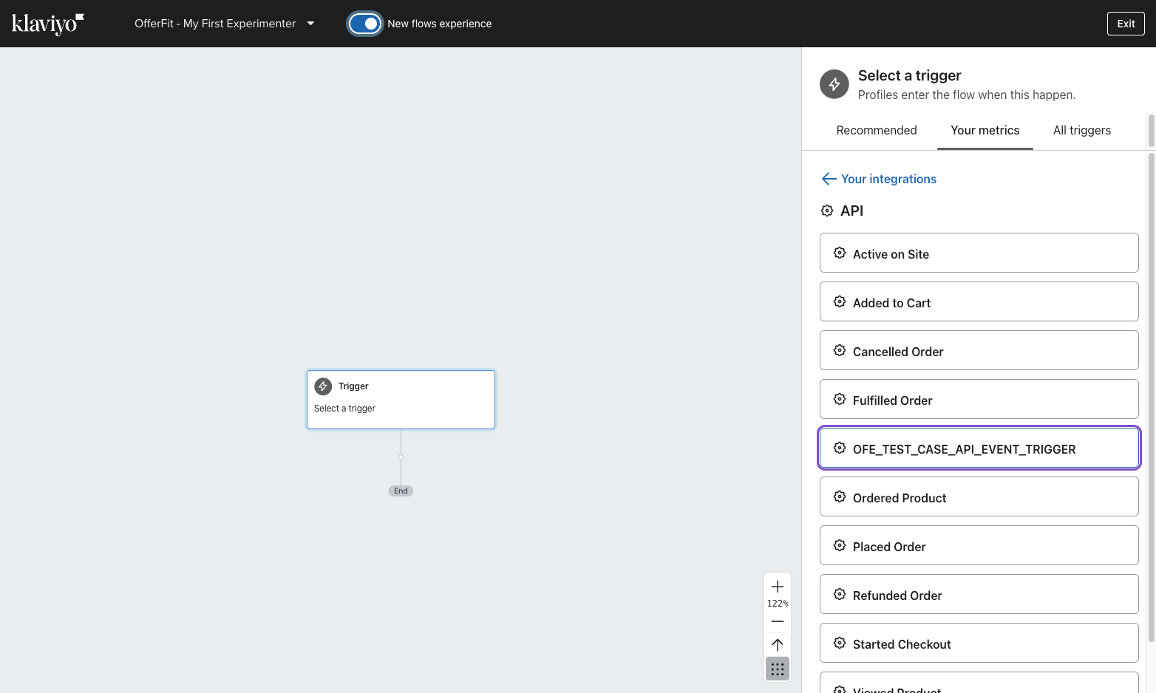Viewport: 1156px width, 693px height.
Task: Switch to the Recommended tab
Action: (876, 130)
